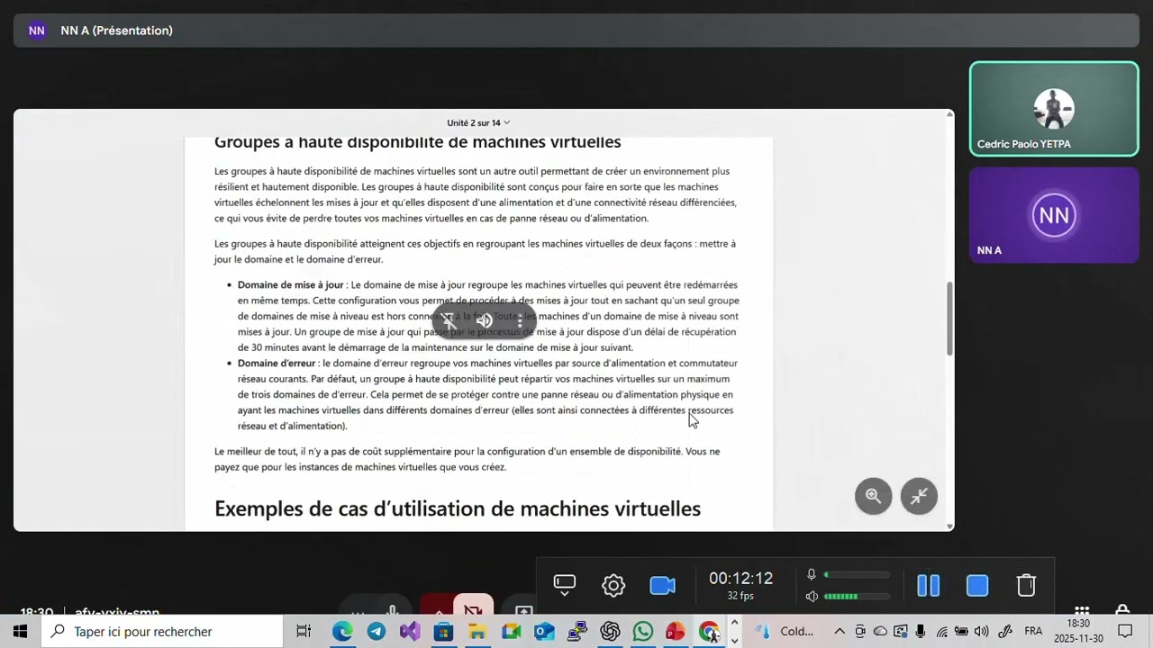The image size is (1153, 648).
Task: Click the speaker icon in recorder bar
Action: point(812,597)
